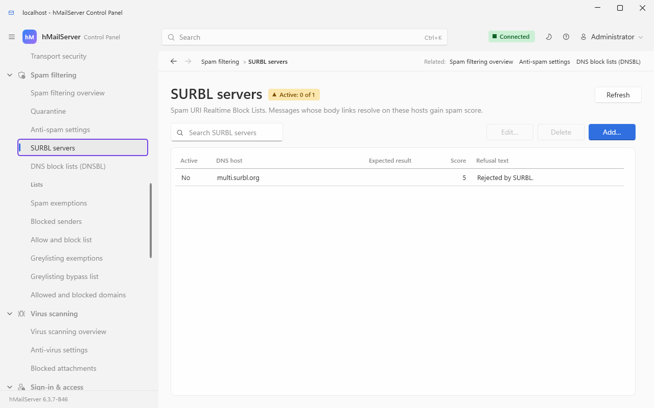Maximize the Control Panel window
The image size is (654, 408).
620,8
